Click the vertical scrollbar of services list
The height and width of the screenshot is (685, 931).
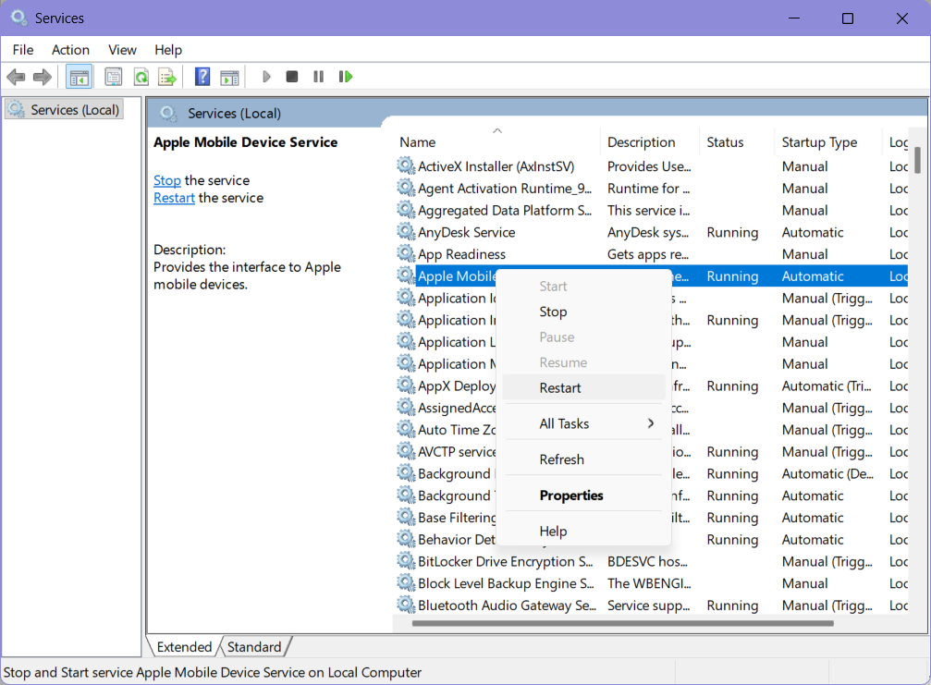pos(917,160)
